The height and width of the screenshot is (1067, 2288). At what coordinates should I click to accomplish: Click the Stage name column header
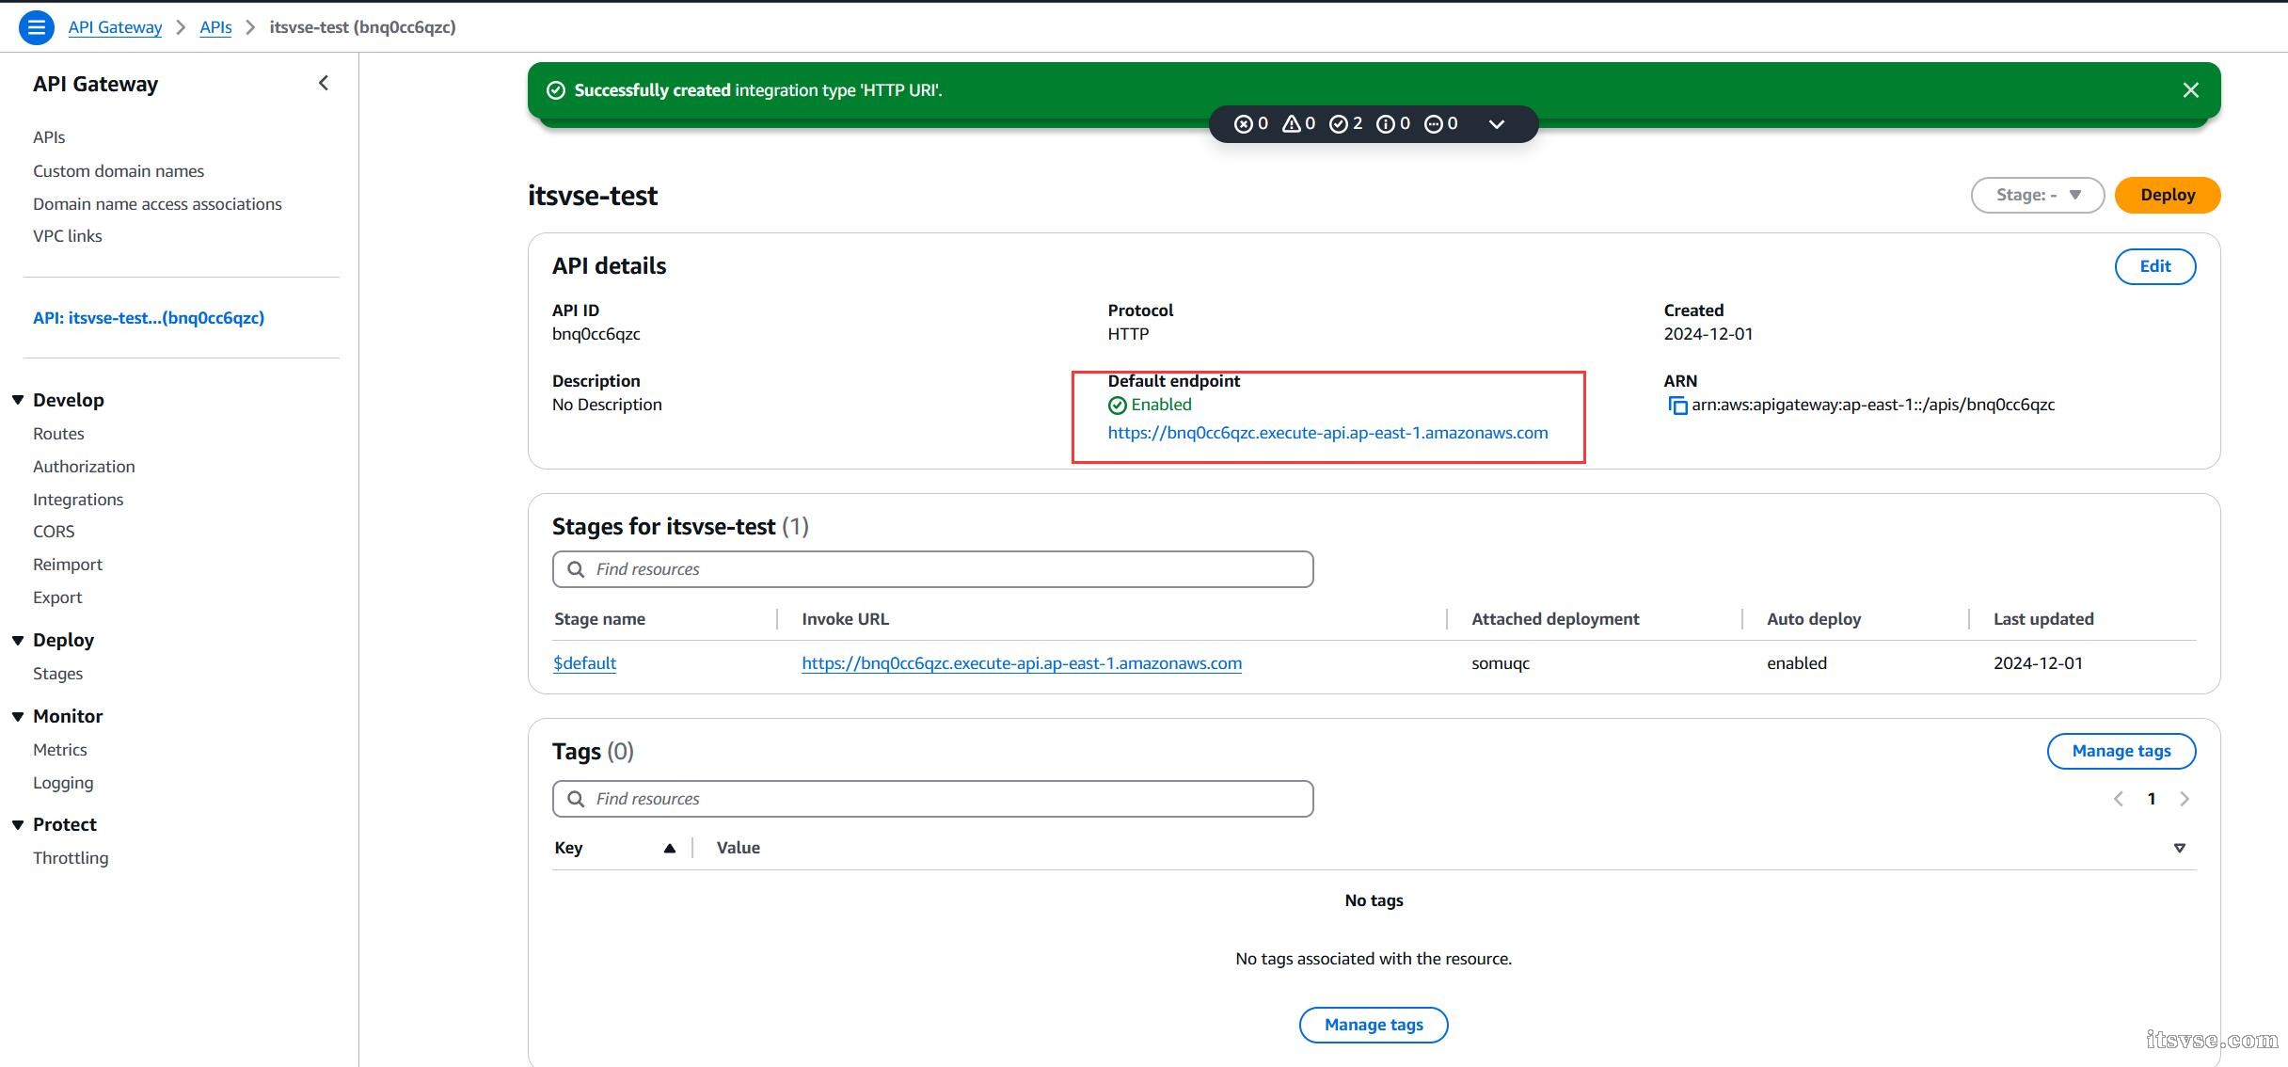[599, 619]
